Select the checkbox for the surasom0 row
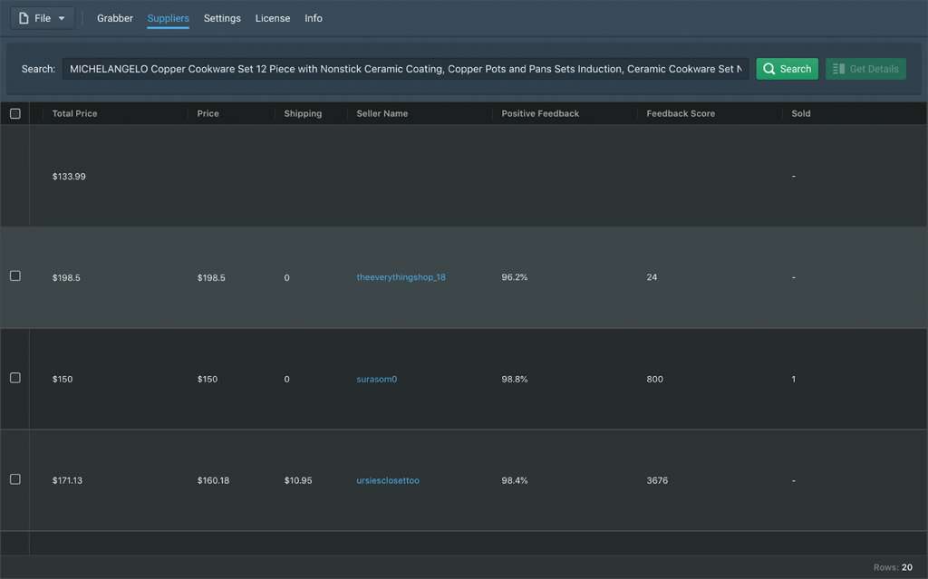The height and width of the screenshot is (579, 928). pyautogui.click(x=14, y=377)
